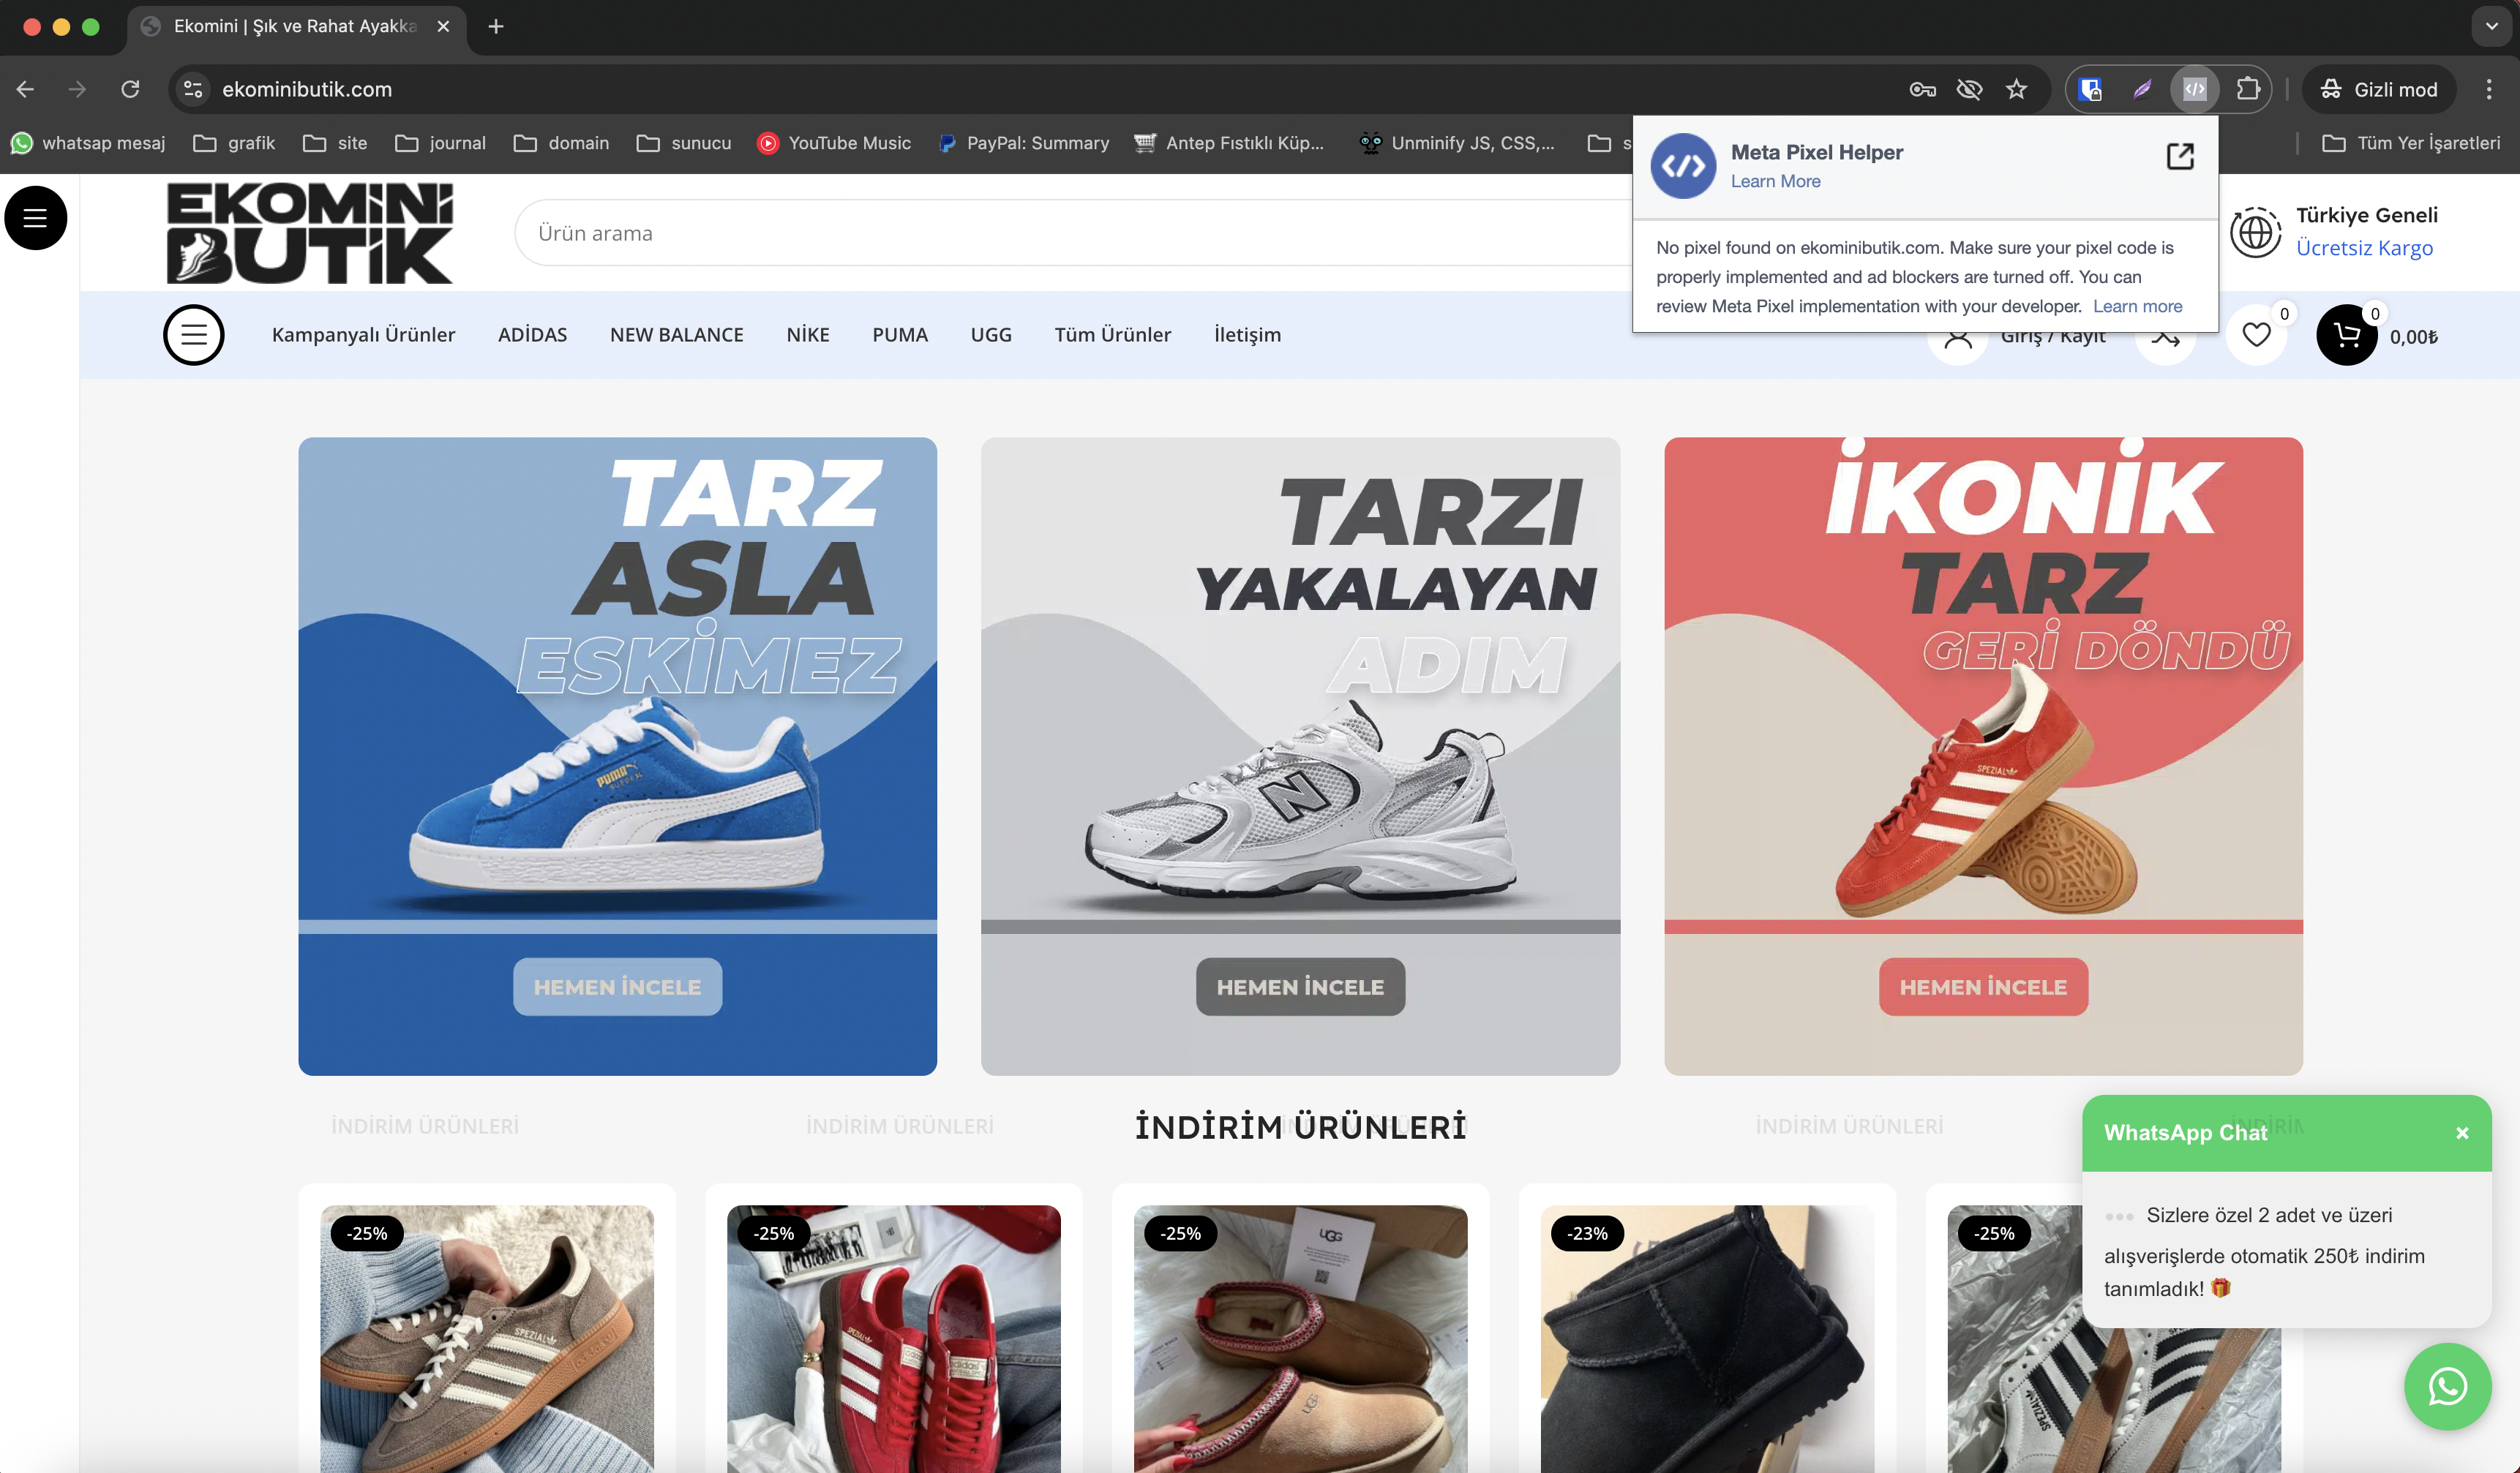Open a new browser tab

point(496,26)
